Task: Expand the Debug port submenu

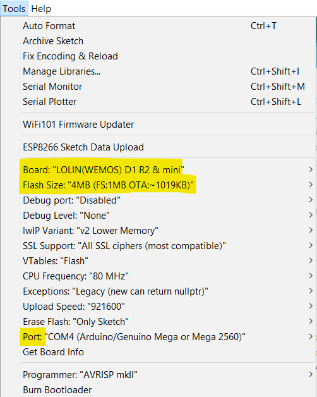Action: coord(167,200)
